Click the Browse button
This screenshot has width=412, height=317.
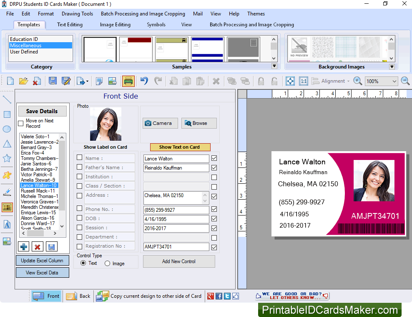[x=199, y=123]
